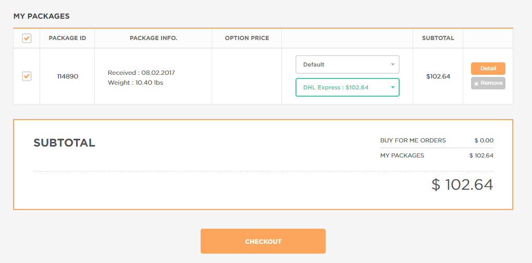Click the Option Price column header

tap(247, 38)
